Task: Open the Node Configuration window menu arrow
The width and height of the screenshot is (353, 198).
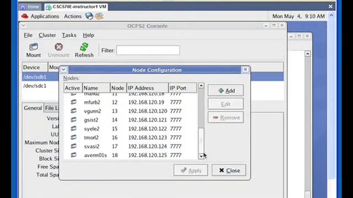Action: [x=64, y=70]
